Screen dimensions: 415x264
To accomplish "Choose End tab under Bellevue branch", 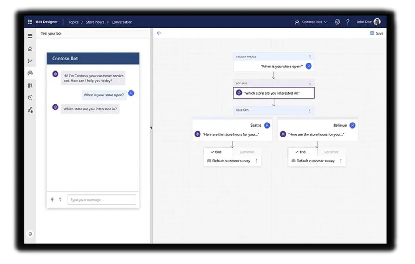I will pyautogui.click(x=303, y=152).
